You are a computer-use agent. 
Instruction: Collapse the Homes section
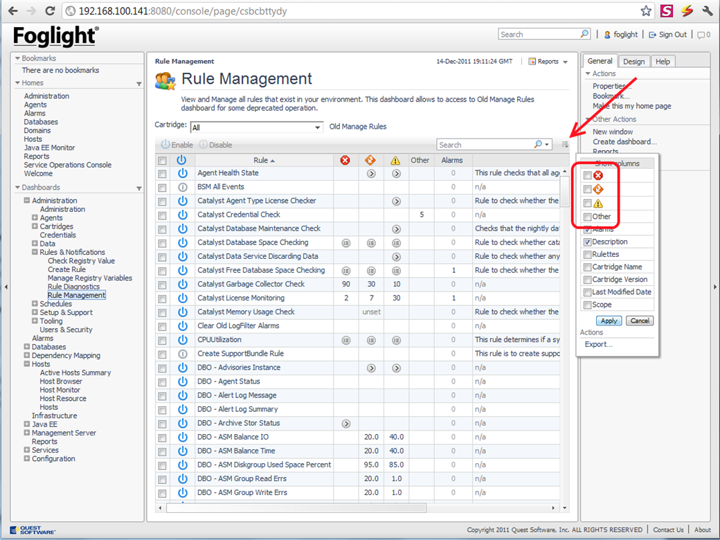(x=17, y=82)
